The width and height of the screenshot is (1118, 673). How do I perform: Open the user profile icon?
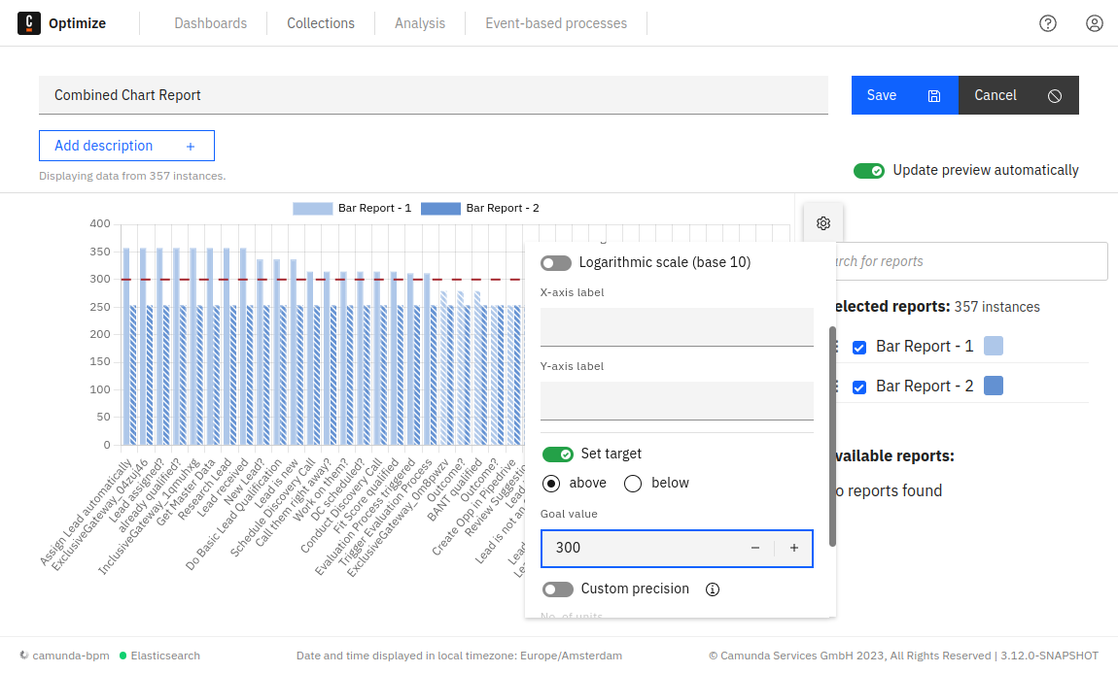pyautogui.click(x=1095, y=22)
